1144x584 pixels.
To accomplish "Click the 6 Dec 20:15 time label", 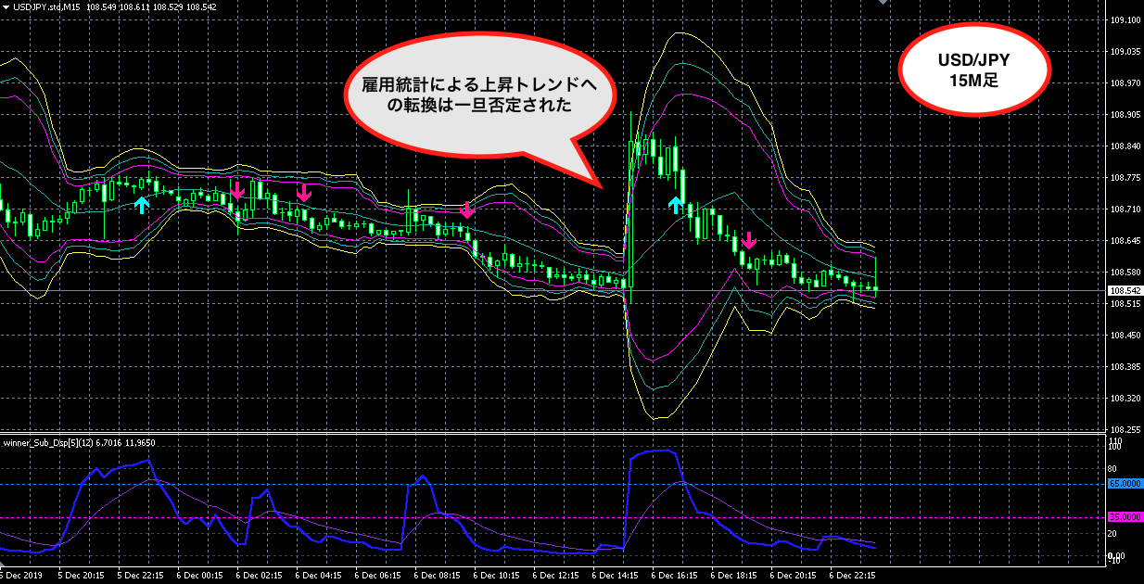I will coord(794,575).
